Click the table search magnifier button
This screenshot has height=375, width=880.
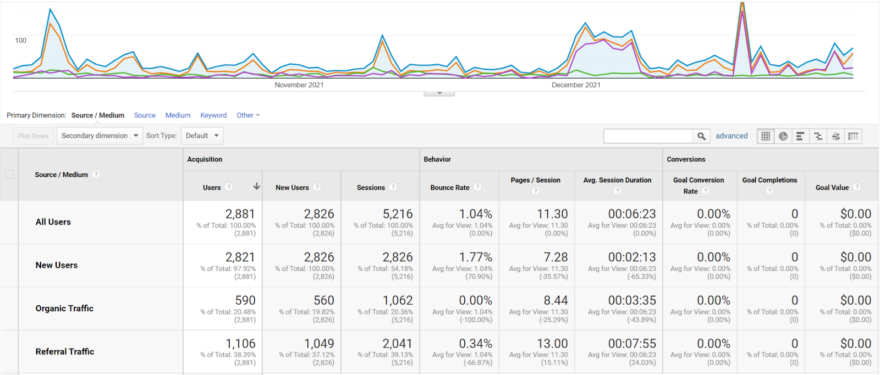tap(701, 136)
